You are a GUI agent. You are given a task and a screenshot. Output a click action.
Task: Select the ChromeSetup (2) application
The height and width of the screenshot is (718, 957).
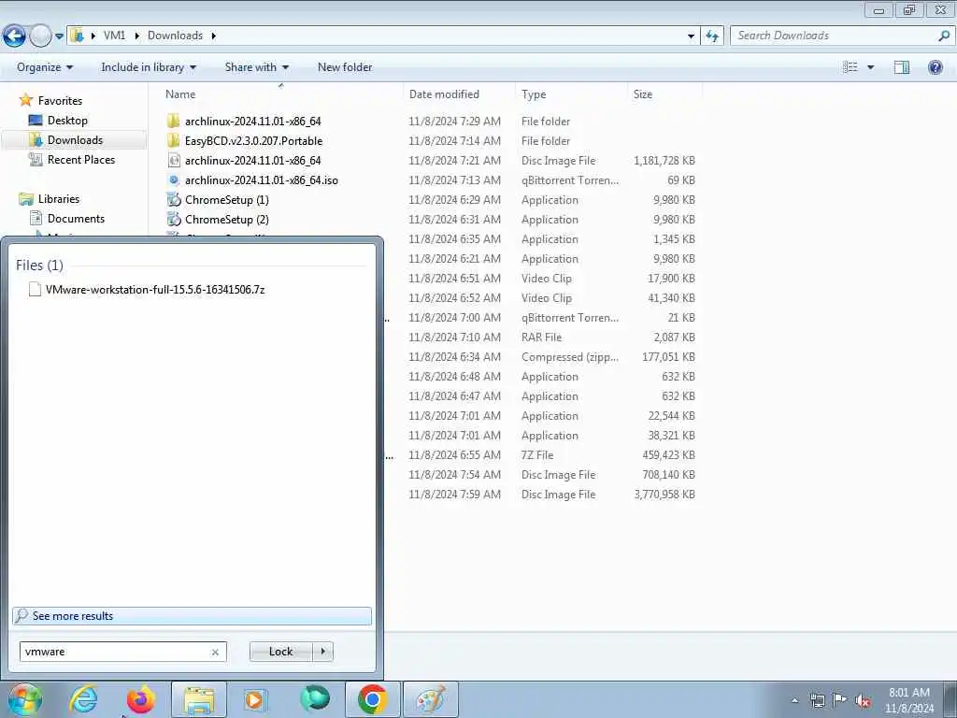coord(226,219)
